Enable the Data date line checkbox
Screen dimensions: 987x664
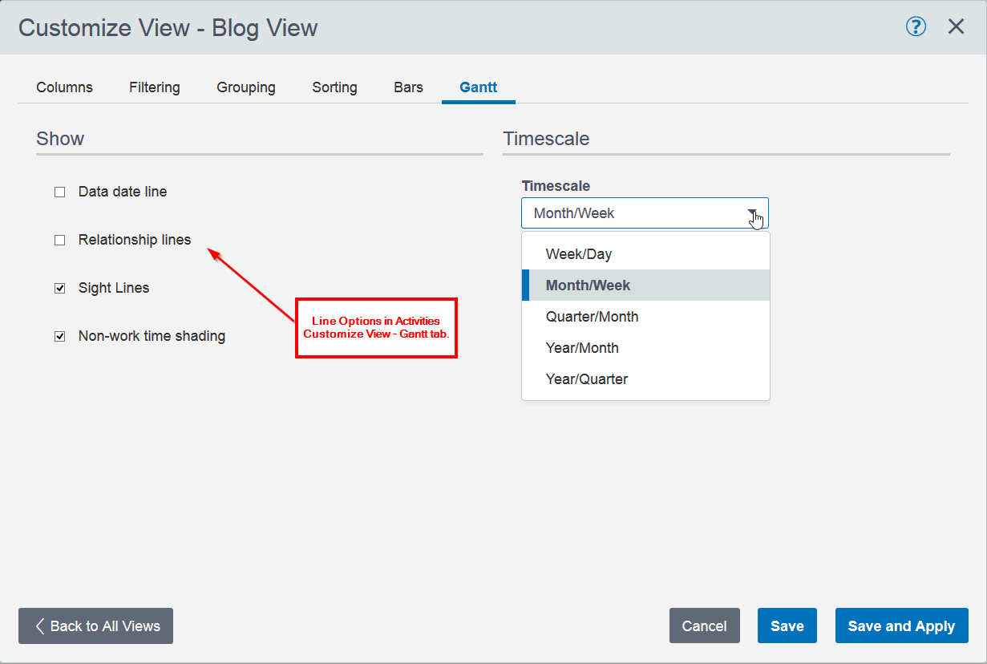pyautogui.click(x=60, y=192)
